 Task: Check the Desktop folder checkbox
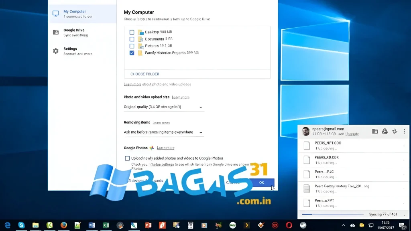click(132, 32)
